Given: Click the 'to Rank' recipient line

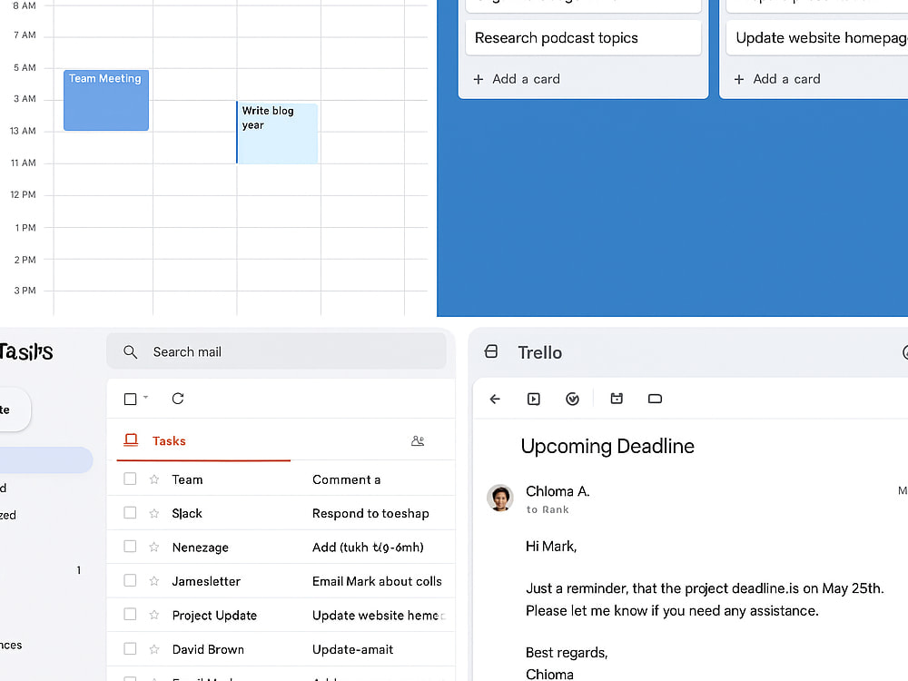Looking at the screenshot, I should [548, 509].
